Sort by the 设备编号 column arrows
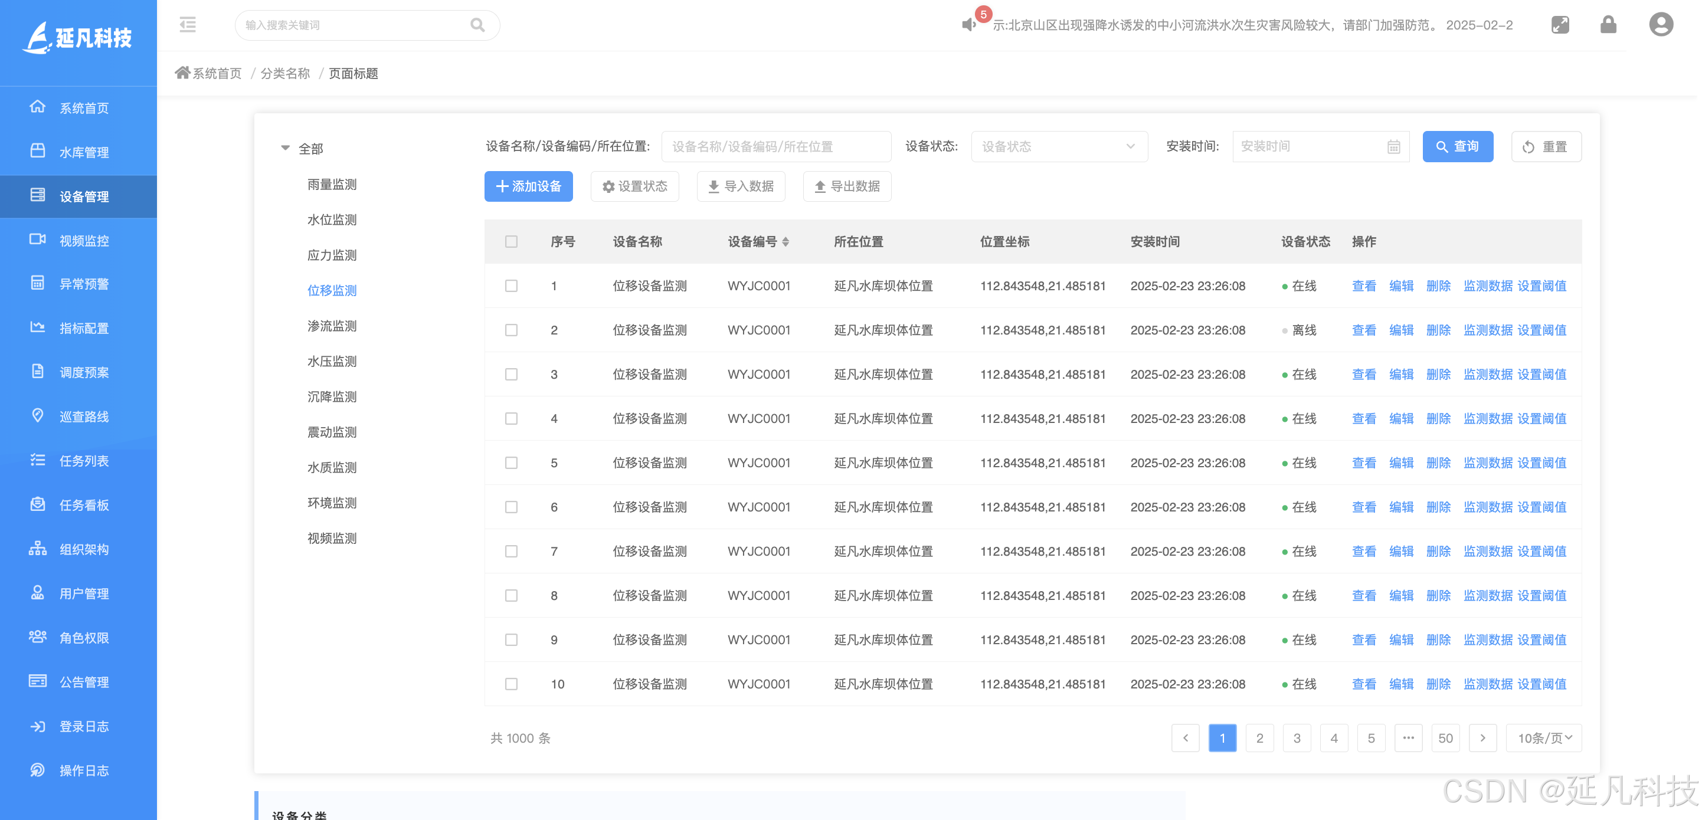This screenshot has height=820, width=1702. point(785,242)
